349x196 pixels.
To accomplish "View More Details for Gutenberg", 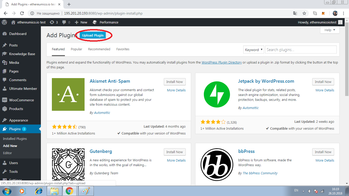I will click(176, 160).
